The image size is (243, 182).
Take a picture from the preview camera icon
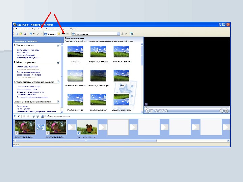(226, 111)
